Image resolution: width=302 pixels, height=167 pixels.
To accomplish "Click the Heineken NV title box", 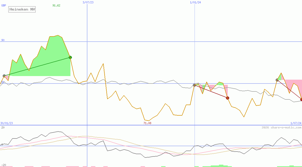I will [22, 10].
